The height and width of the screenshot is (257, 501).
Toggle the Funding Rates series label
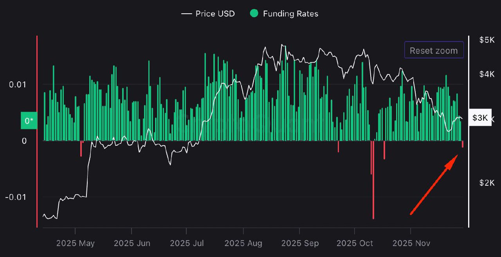point(290,14)
